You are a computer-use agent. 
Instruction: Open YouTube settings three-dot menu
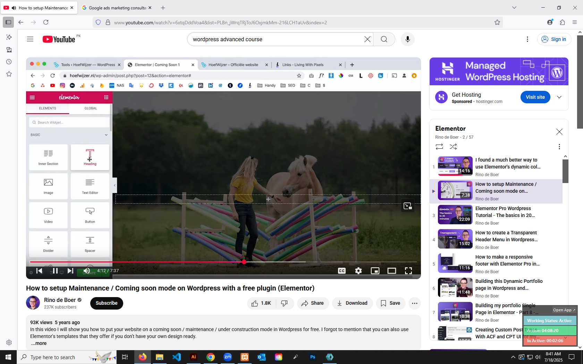pyautogui.click(x=527, y=39)
